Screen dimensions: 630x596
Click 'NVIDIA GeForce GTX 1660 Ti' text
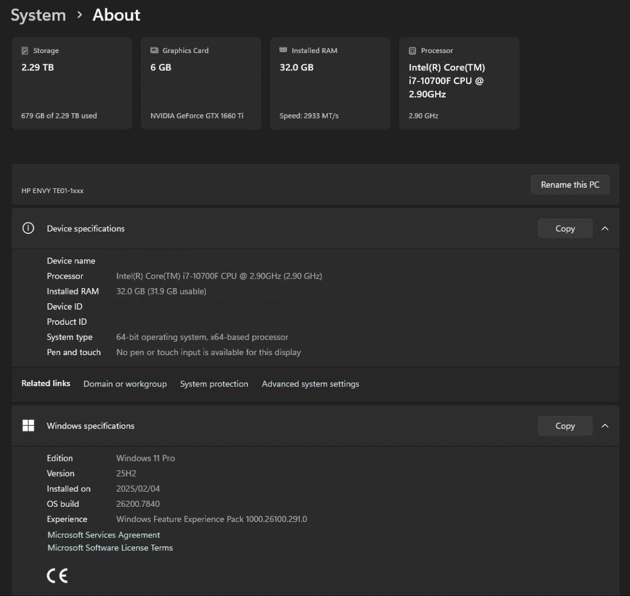(197, 115)
